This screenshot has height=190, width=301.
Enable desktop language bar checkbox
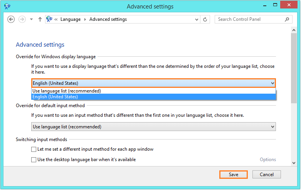[x=34, y=160]
